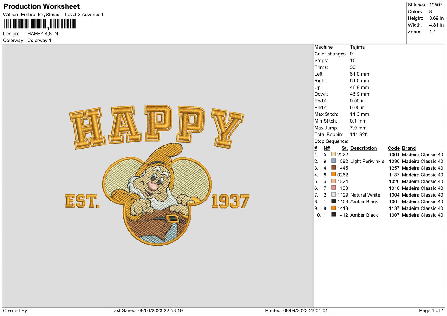Choose the black swatch beside 1108 stitches
This screenshot has height=316, width=447.
333,201
